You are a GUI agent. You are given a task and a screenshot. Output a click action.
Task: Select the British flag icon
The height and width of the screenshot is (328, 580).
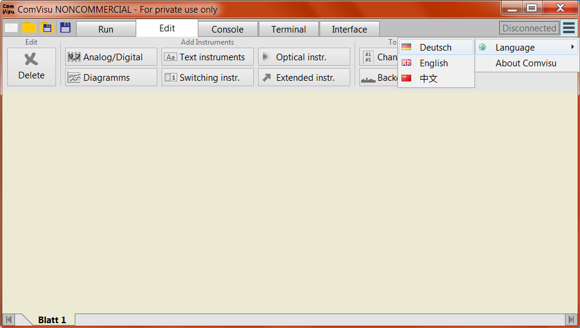[406, 63]
